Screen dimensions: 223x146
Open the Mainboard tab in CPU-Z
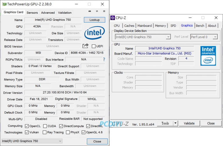pos(145,26)
